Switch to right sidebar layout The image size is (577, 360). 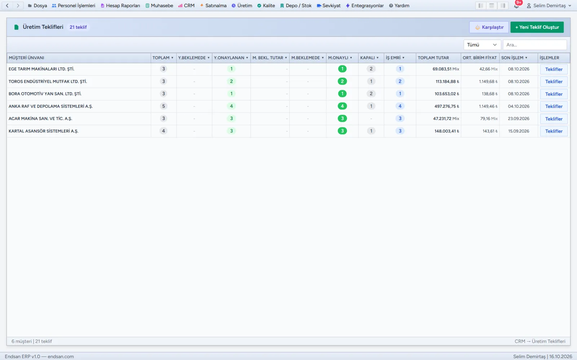[x=503, y=5]
